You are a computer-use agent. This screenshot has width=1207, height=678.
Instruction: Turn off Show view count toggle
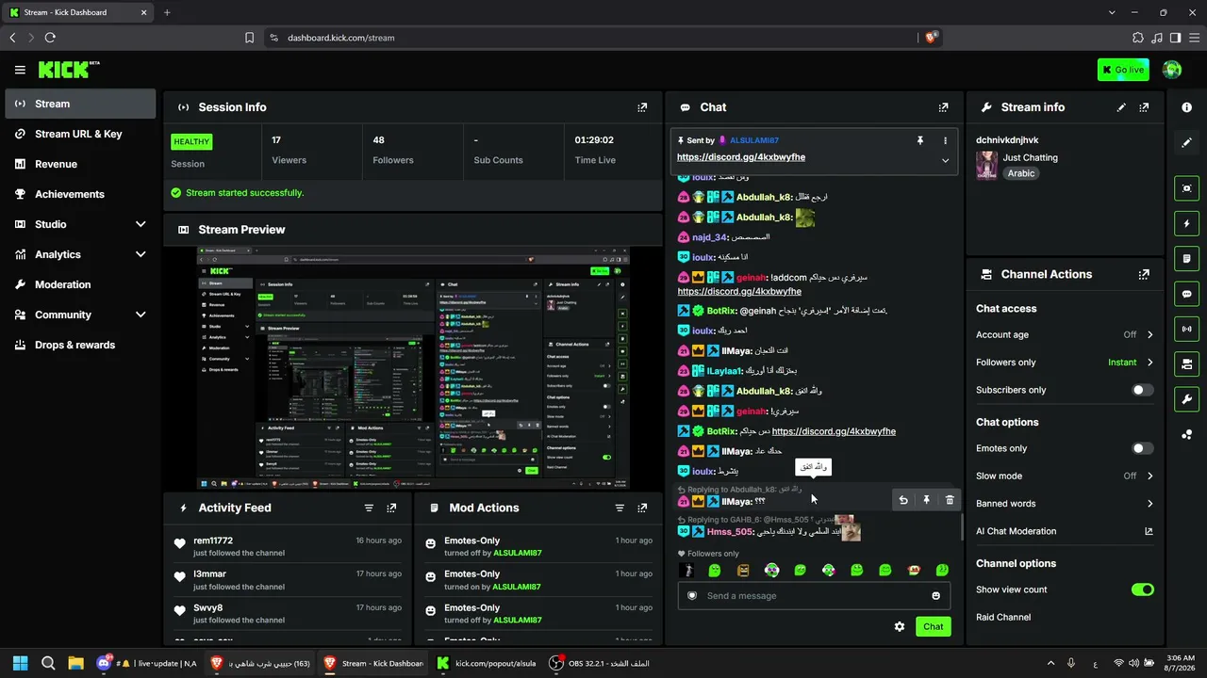(1142, 589)
